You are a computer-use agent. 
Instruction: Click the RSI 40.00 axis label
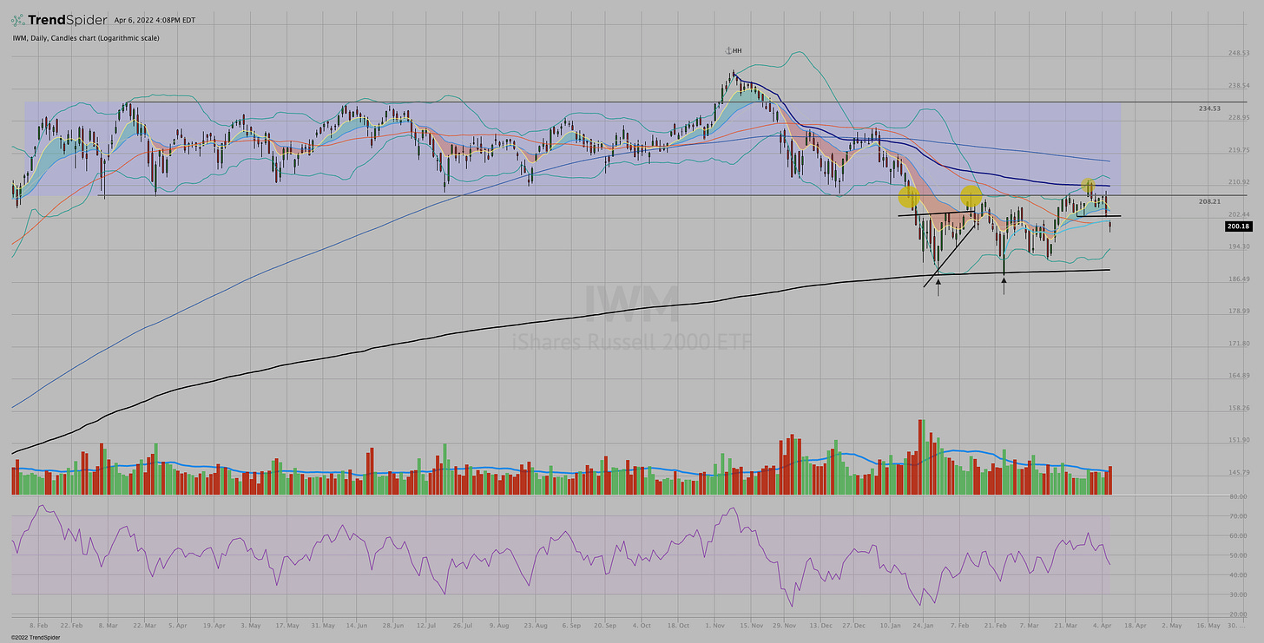(1239, 574)
